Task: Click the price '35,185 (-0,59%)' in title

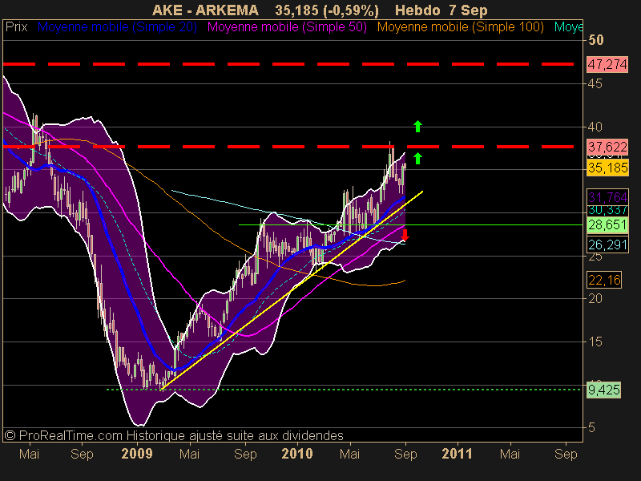Action: point(327,10)
